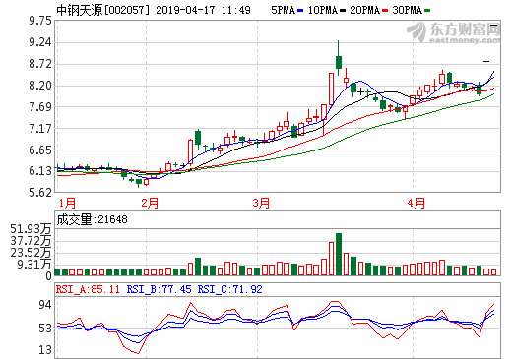Screen dimensions: 512x359
Task: Click the 6.65 price axis label
Action: 40,150
